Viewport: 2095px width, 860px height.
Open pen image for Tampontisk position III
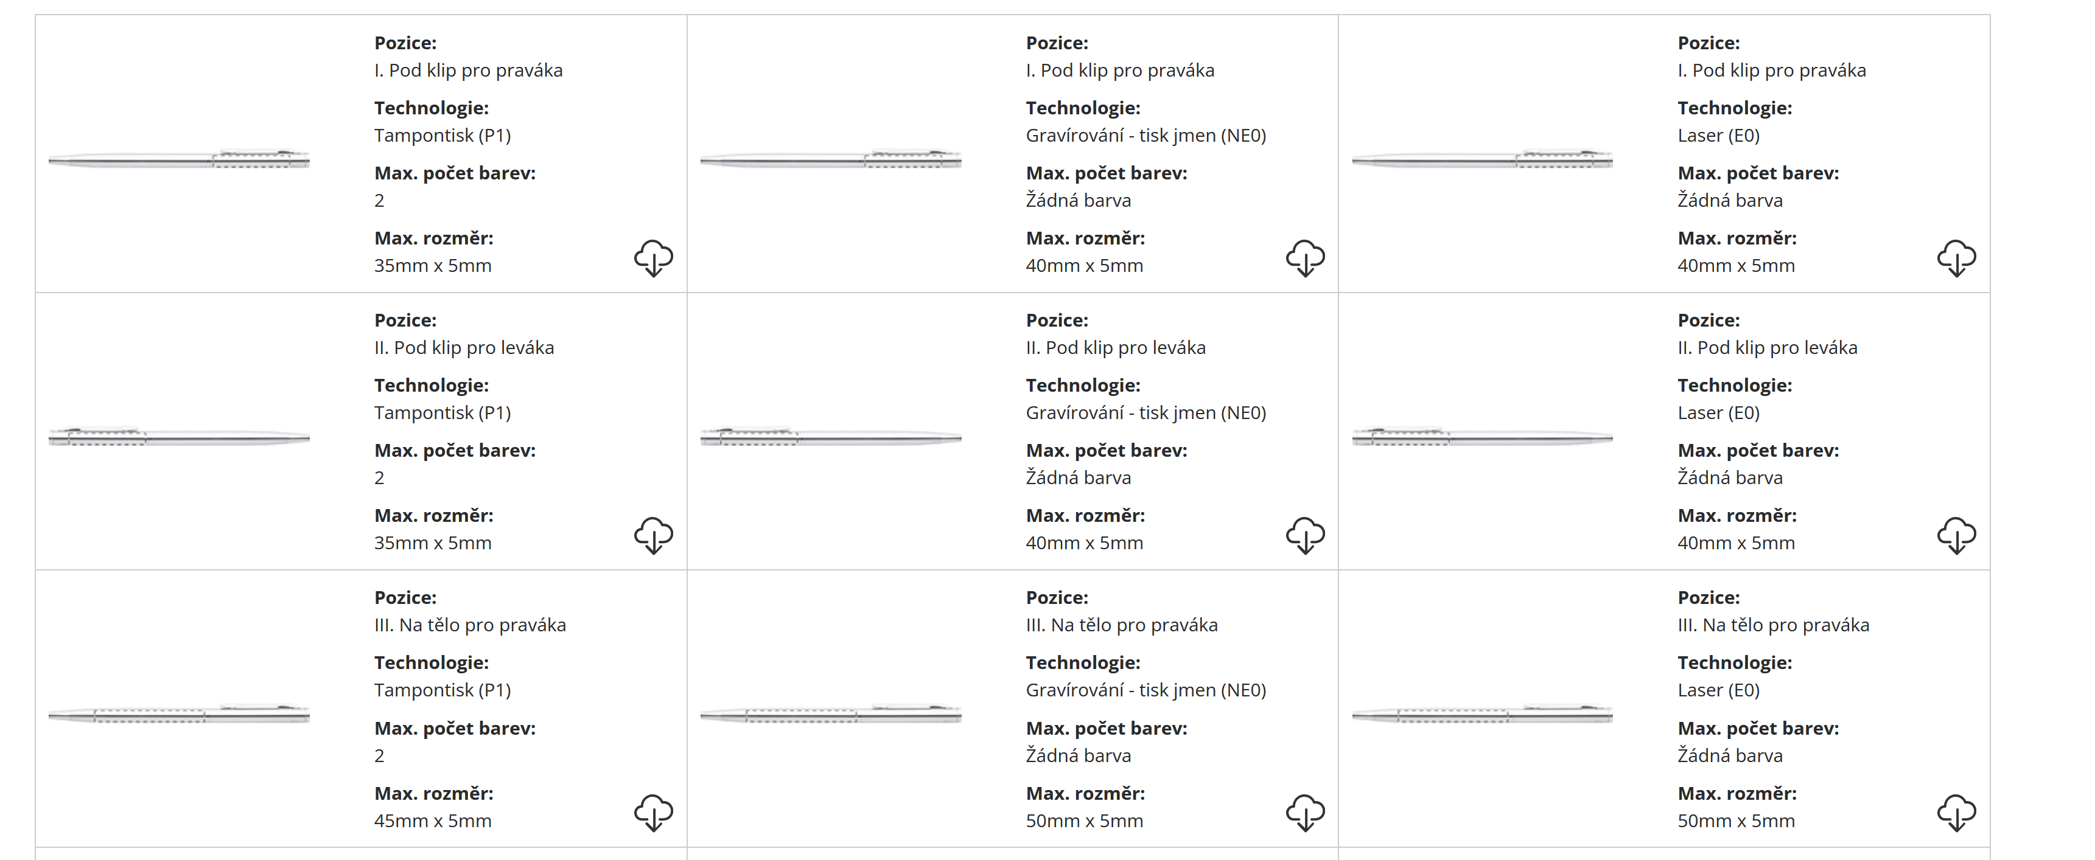[179, 715]
